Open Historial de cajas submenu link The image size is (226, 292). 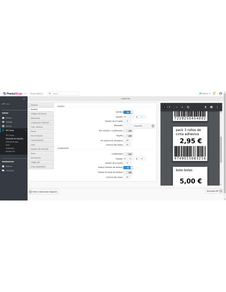[x=12, y=141]
